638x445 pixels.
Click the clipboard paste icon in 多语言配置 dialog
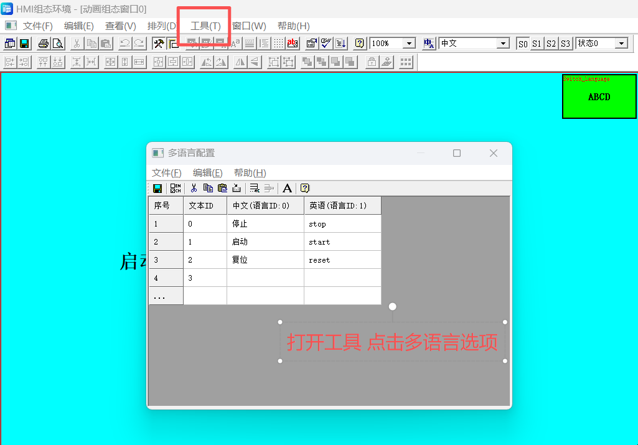(222, 188)
